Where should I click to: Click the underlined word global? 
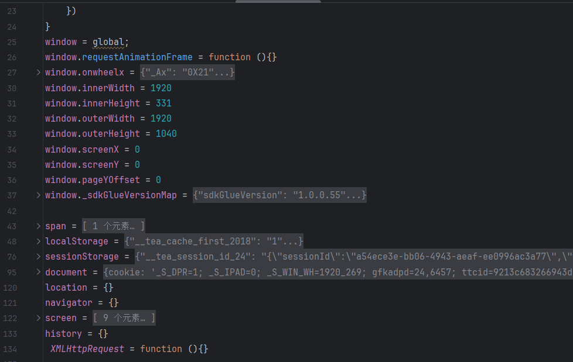coord(108,42)
